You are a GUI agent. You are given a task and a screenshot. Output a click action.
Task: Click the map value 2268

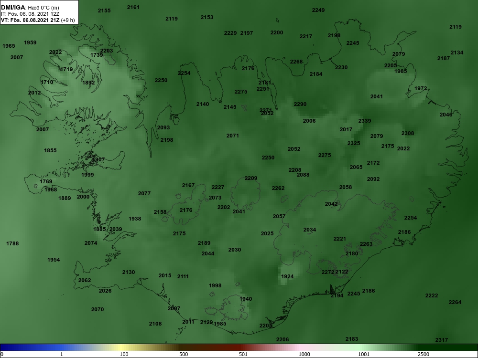point(296,62)
